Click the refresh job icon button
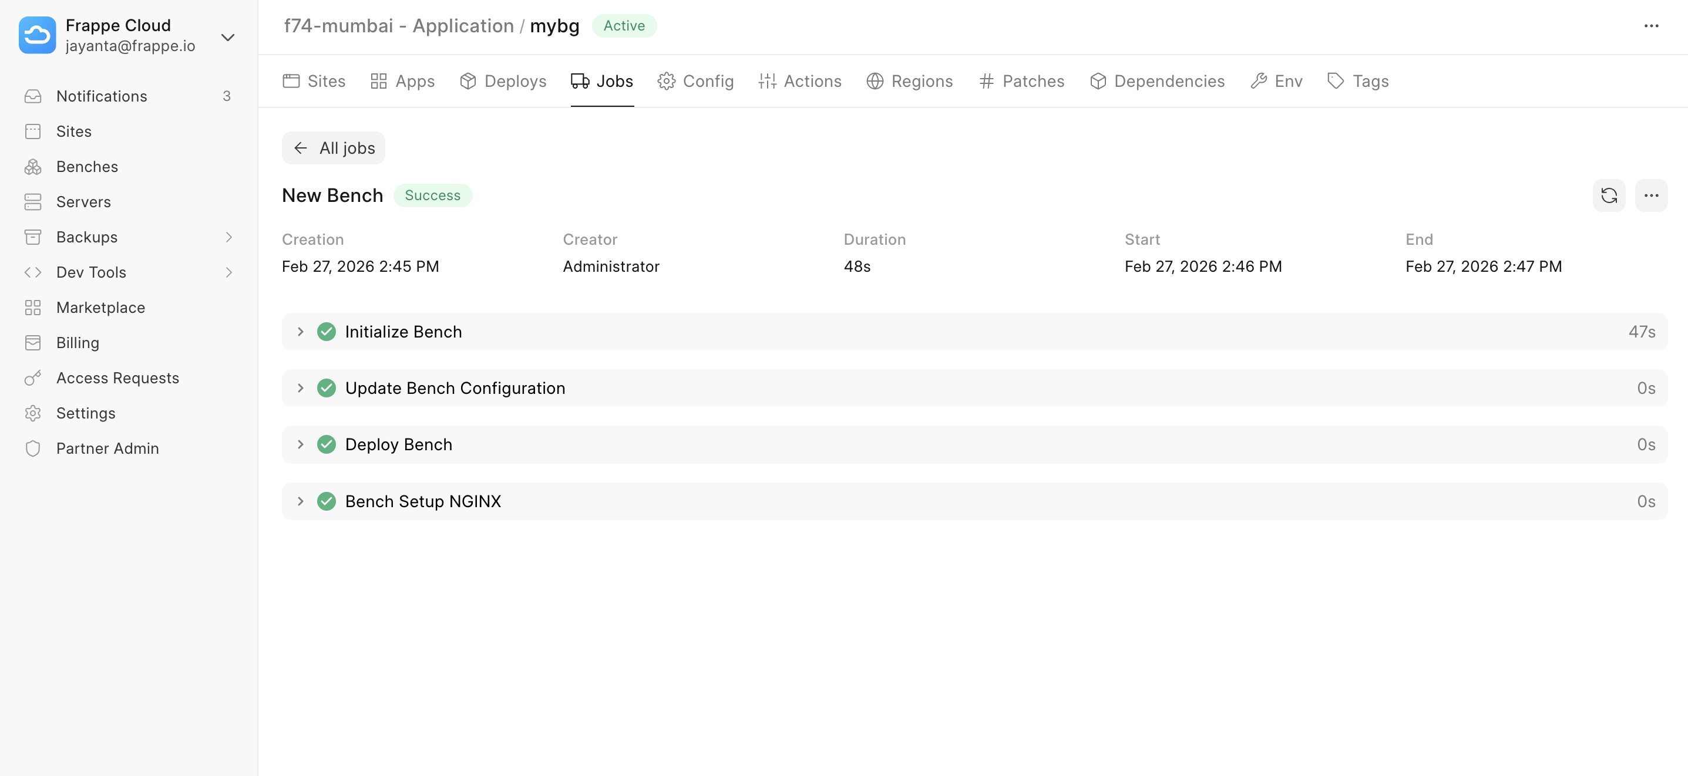This screenshot has height=776, width=1688. [x=1609, y=195]
